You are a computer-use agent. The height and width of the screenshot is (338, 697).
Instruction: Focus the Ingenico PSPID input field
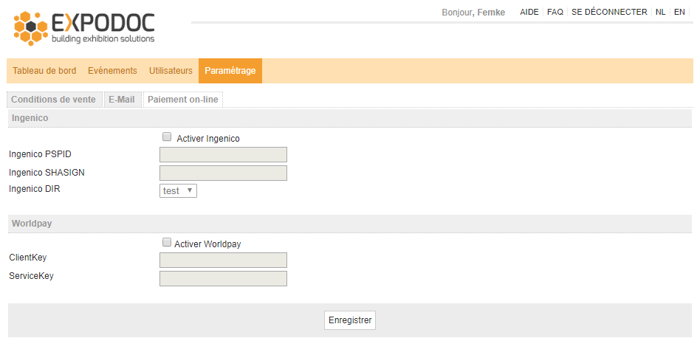pos(223,154)
